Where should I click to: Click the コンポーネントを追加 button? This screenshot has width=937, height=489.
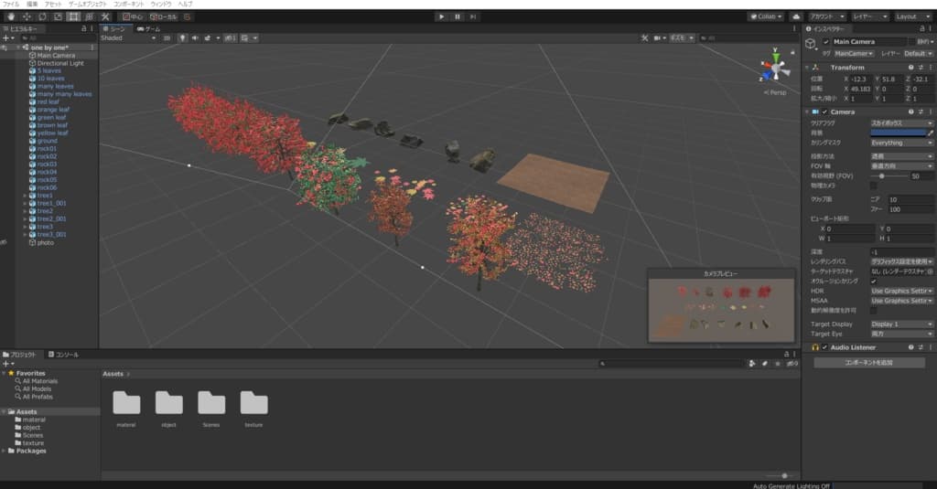point(869,363)
